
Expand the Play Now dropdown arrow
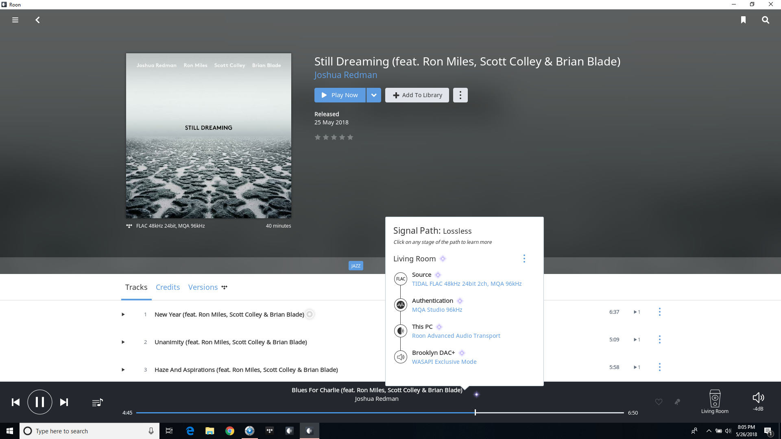[x=374, y=95]
